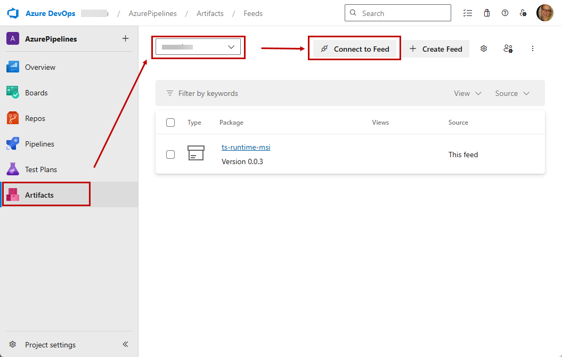Open the ts-runtime-msi package link
The image size is (562, 357).
[x=246, y=147]
